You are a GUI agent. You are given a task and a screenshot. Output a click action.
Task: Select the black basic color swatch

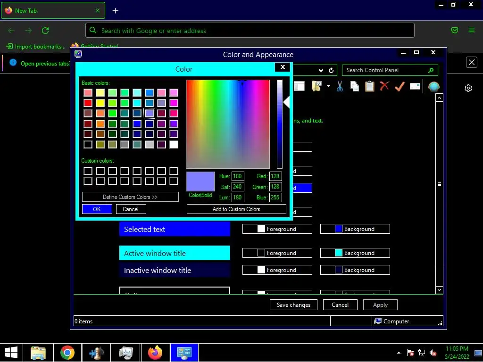tap(88, 144)
